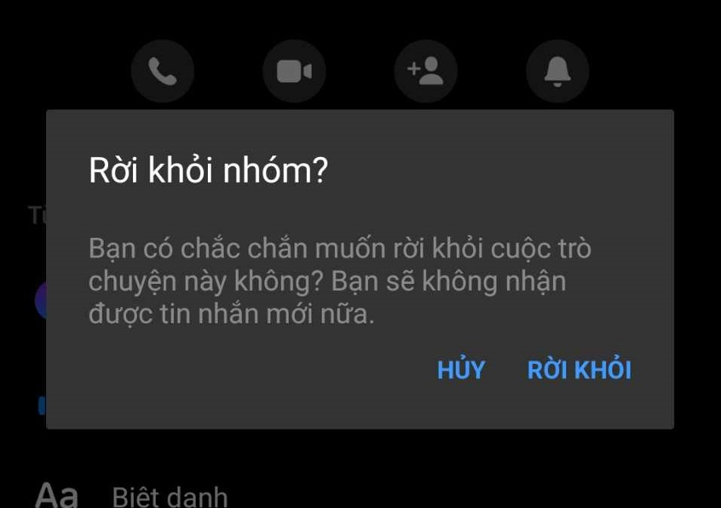The width and height of the screenshot is (721, 508).
Task: Start a video call with camera icon
Action: [x=294, y=71]
